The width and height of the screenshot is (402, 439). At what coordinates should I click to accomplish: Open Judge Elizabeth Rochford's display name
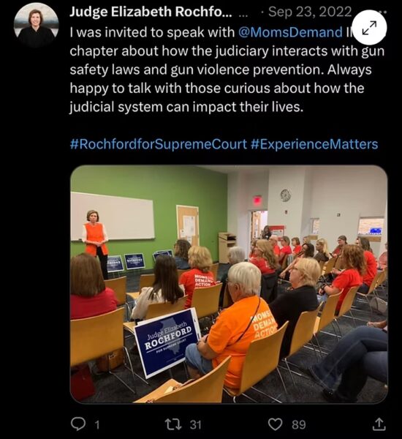(x=151, y=12)
